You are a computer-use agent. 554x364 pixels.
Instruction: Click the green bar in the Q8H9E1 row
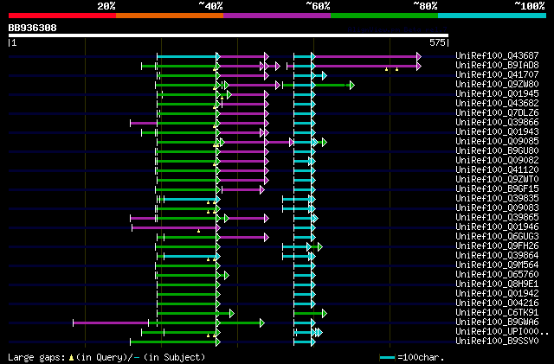(187, 285)
